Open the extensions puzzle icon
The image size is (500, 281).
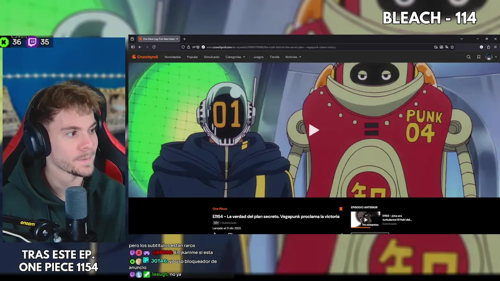(488, 47)
